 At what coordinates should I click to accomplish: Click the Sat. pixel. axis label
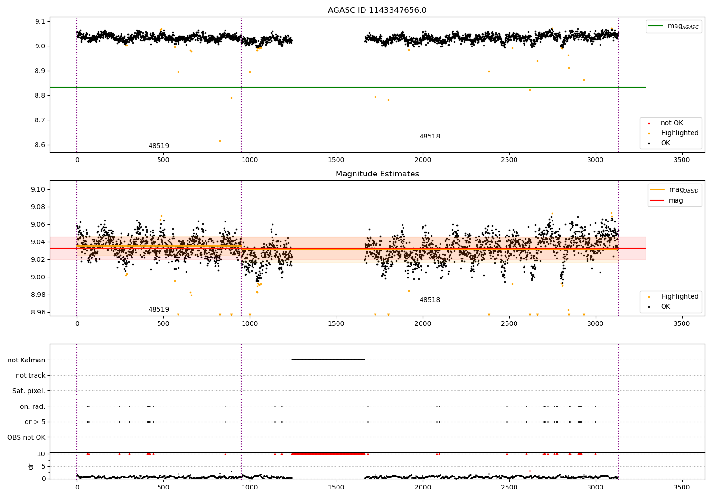tap(28, 391)
